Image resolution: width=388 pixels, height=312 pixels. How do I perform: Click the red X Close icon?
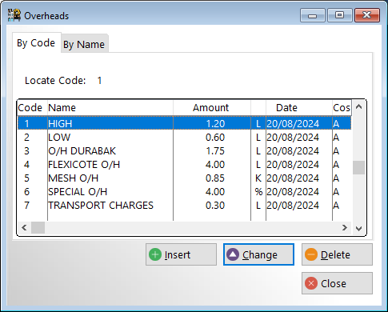coord(311,283)
